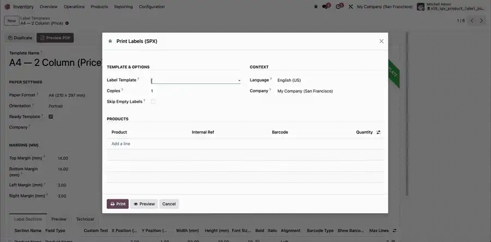Open Label Templates breadcrumb link

click(x=35, y=18)
